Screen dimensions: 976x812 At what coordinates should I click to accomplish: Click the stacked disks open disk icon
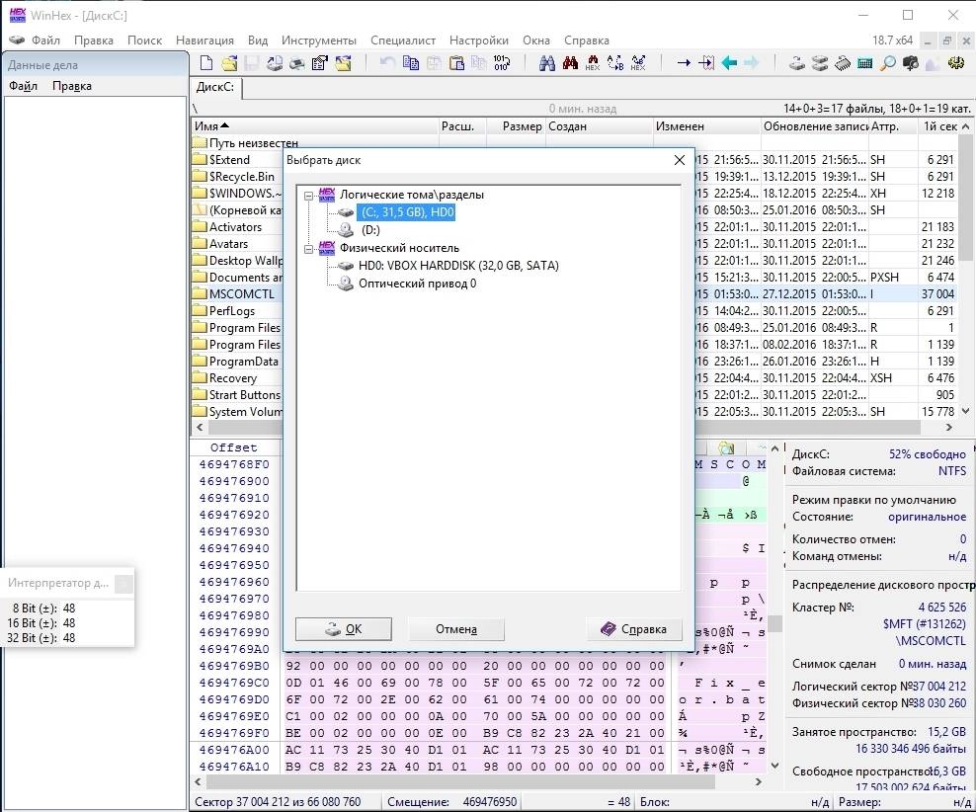pos(820,63)
